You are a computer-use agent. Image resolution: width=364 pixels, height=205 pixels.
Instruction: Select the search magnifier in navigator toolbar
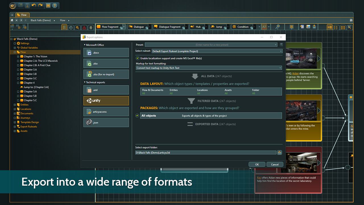coord(77,27)
